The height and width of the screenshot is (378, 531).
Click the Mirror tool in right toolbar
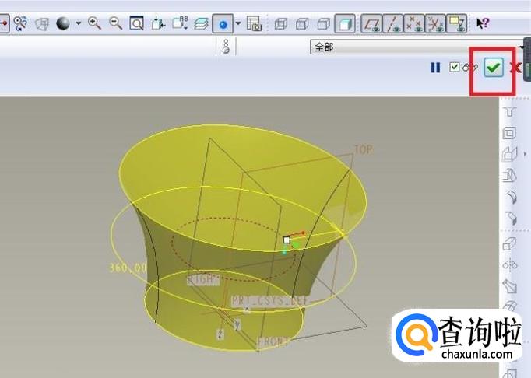pyautogui.click(x=510, y=265)
